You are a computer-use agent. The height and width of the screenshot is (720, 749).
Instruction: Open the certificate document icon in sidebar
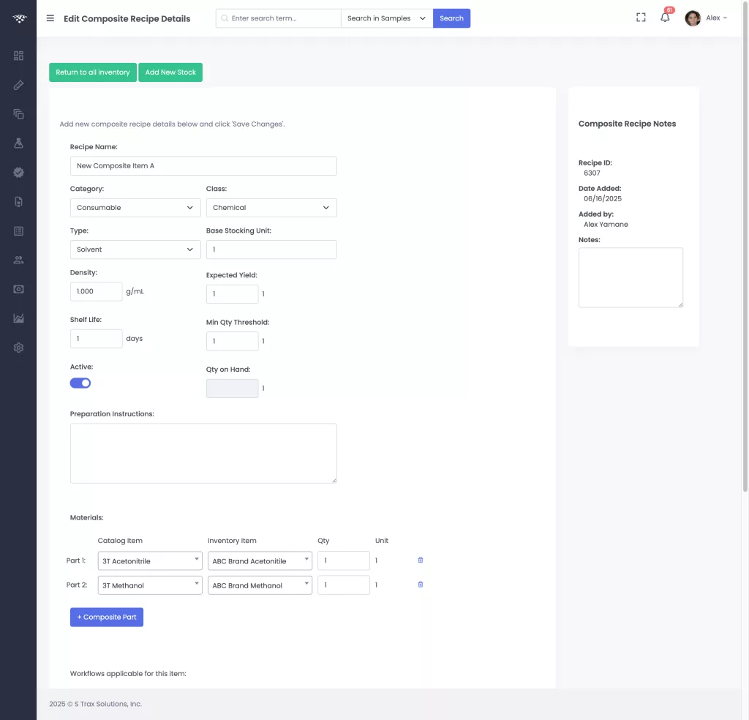click(x=18, y=202)
